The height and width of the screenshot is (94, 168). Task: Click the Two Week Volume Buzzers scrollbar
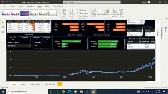[125, 44]
